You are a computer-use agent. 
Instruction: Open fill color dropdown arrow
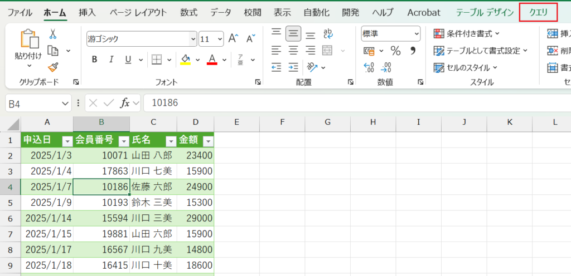click(198, 60)
